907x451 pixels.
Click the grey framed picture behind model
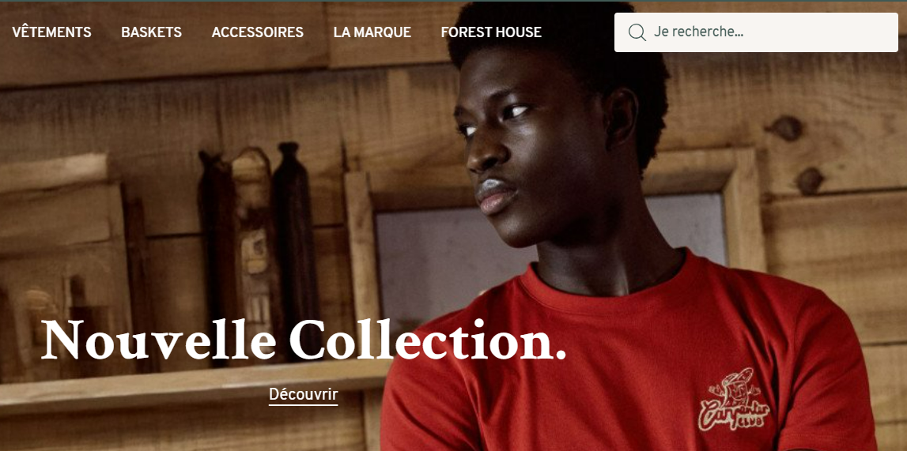(452, 254)
